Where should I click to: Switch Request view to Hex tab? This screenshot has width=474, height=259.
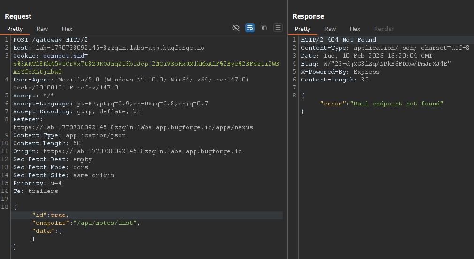(x=67, y=29)
